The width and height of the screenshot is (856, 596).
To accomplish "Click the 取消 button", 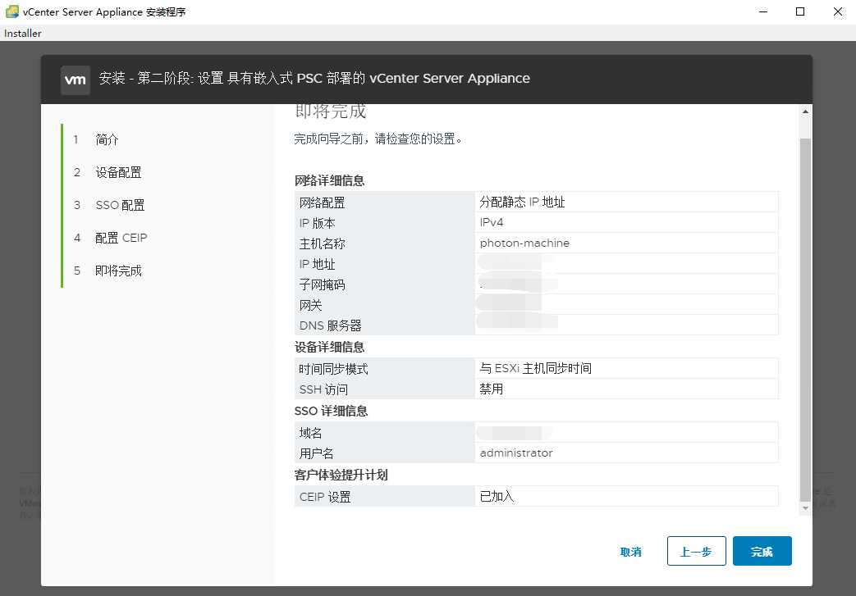I will click(630, 551).
